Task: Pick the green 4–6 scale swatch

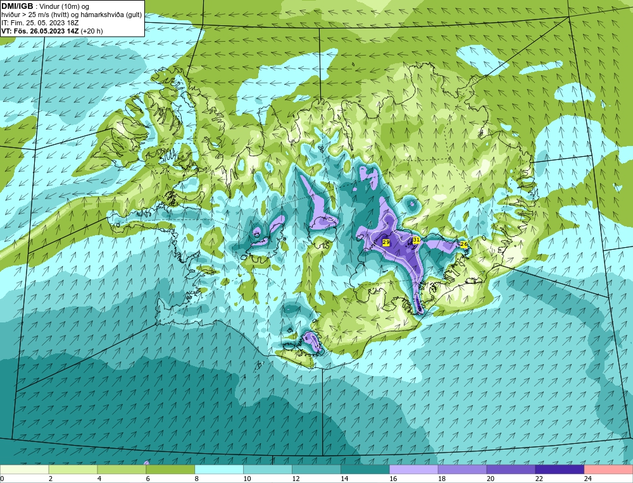Action: pyautogui.click(x=122, y=469)
